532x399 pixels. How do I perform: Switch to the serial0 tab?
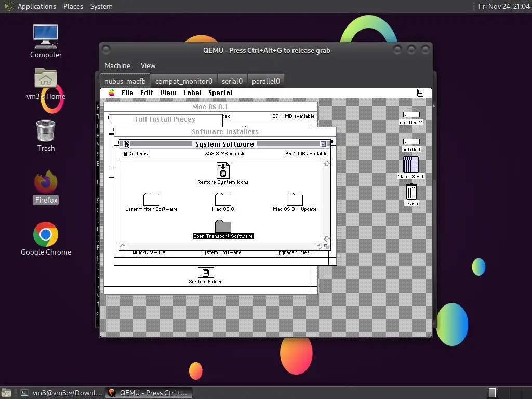[x=232, y=81]
